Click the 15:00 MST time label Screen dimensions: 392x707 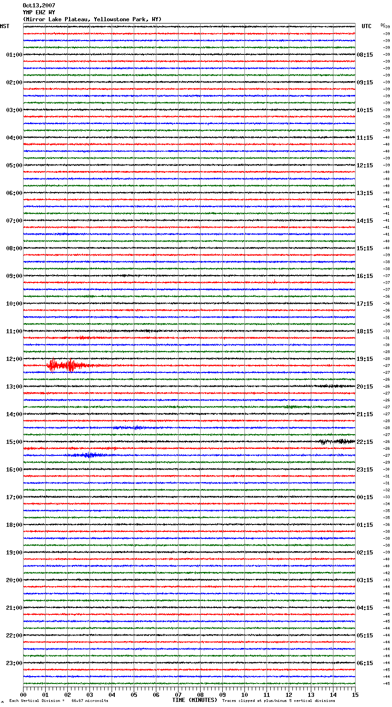tap(14, 442)
